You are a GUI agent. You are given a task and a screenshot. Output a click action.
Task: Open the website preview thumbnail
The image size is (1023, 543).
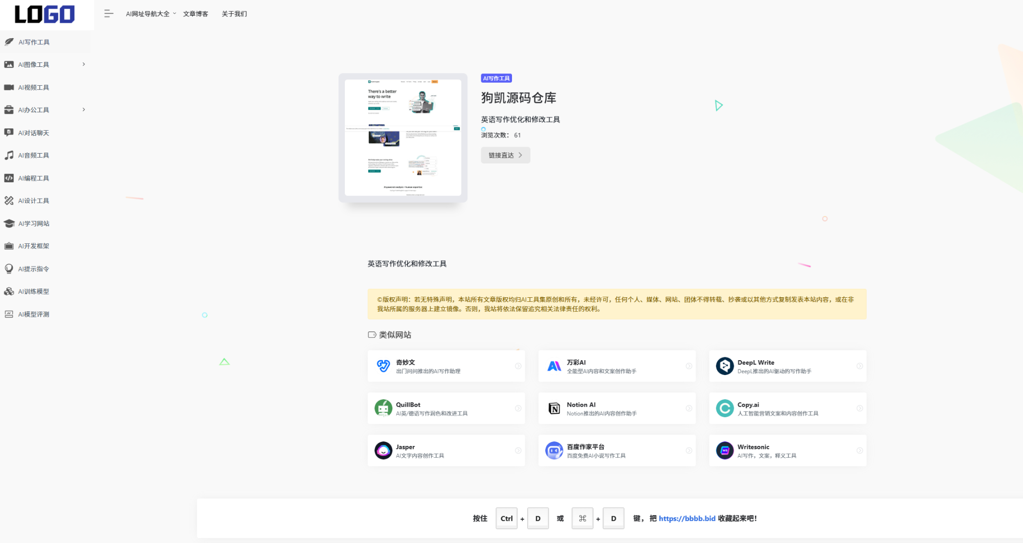click(x=403, y=138)
